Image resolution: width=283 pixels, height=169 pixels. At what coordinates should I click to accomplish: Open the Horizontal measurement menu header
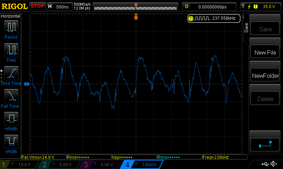coord(11,16)
